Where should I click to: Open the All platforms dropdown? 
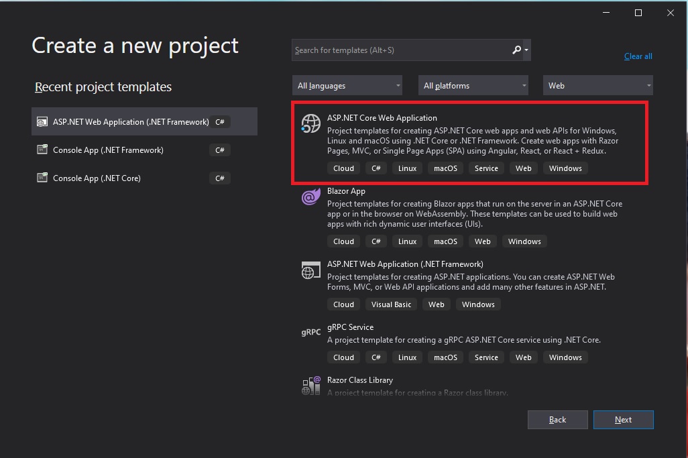pyautogui.click(x=473, y=86)
